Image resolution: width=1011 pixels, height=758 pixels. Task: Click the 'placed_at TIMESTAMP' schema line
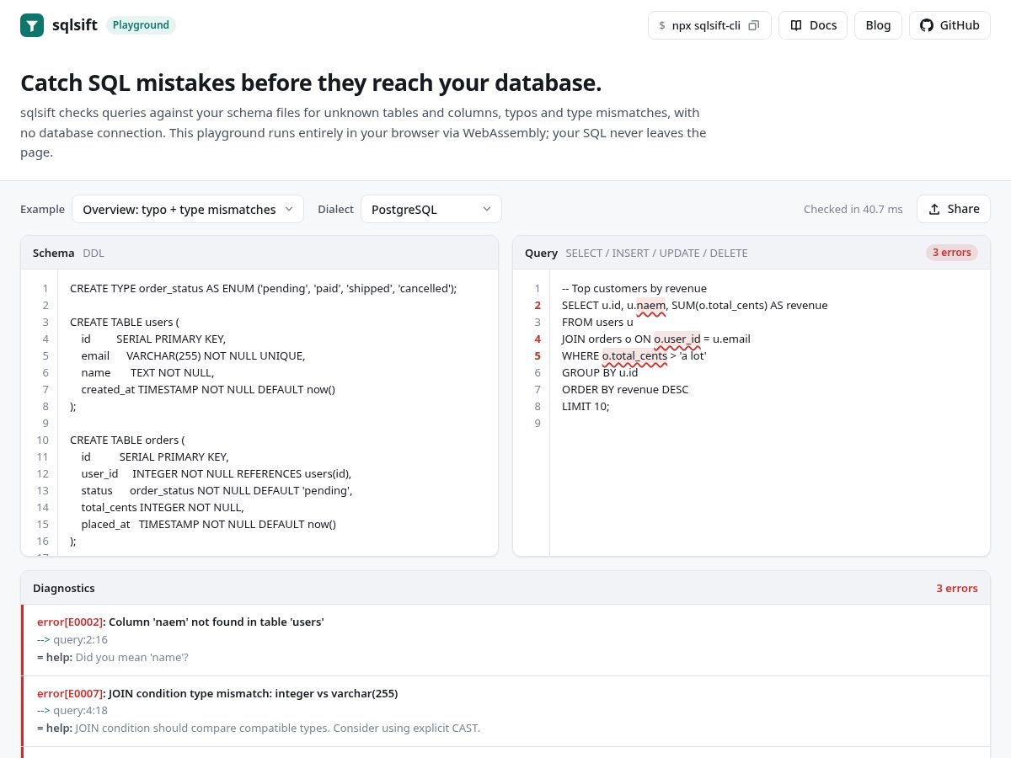(x=209, y=524)
